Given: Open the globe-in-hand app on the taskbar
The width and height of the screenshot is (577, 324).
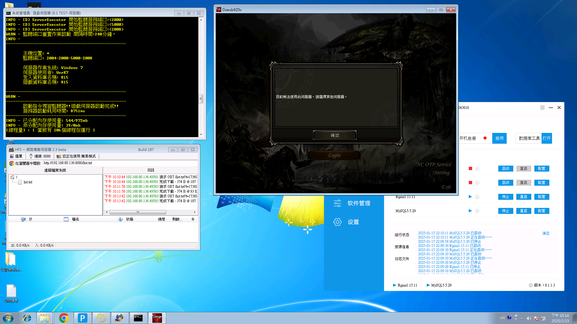Looking at the screenshot, I should pyautogui.click(x=120, y=318).
